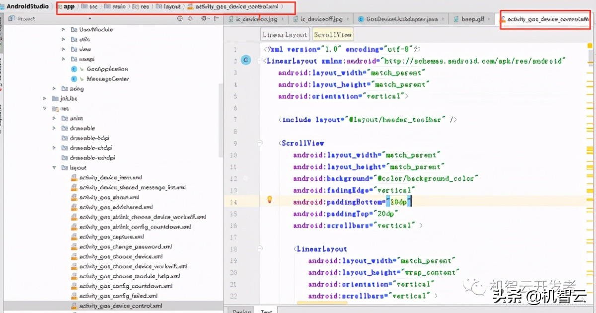Switch to the beep.gif editor tab
596x313 pixels.
(468, 19)
